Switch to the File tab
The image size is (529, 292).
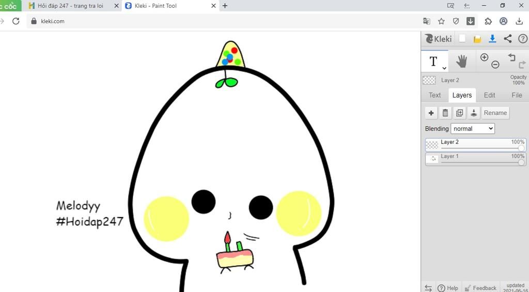point(517,95)
